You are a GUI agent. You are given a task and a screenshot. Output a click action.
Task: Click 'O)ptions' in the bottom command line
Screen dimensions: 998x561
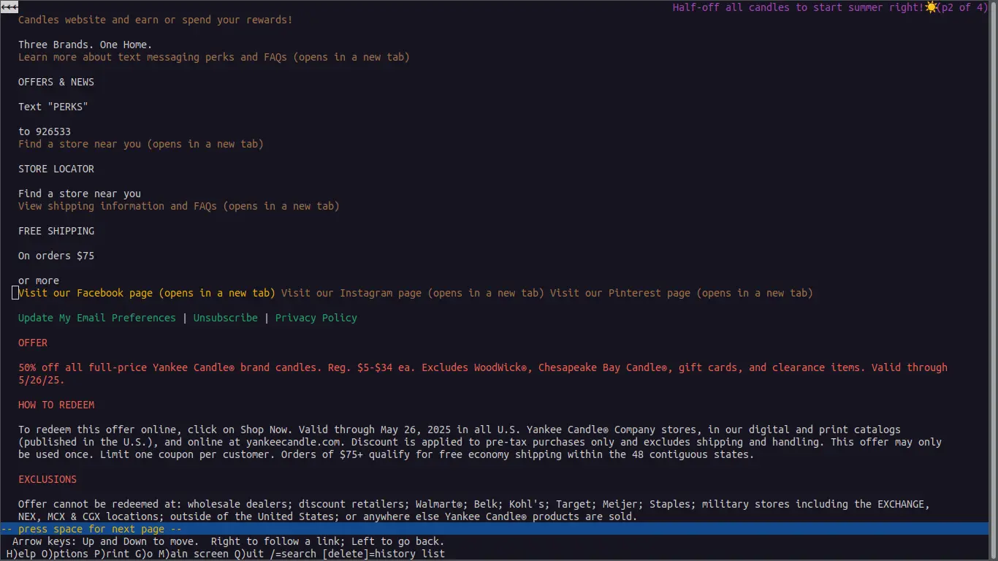coord(65,554)
